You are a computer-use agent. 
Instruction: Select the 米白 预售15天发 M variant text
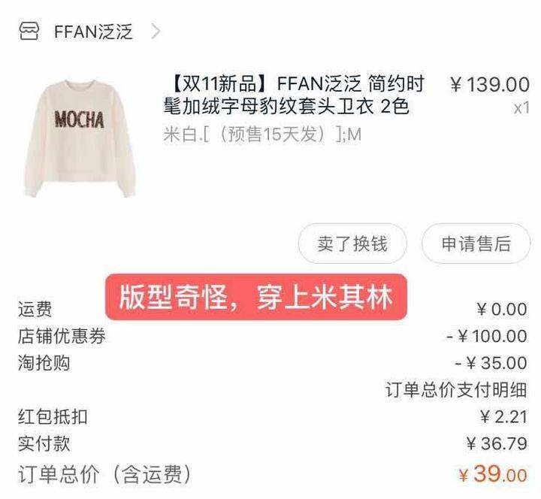(x=262, y=135)
